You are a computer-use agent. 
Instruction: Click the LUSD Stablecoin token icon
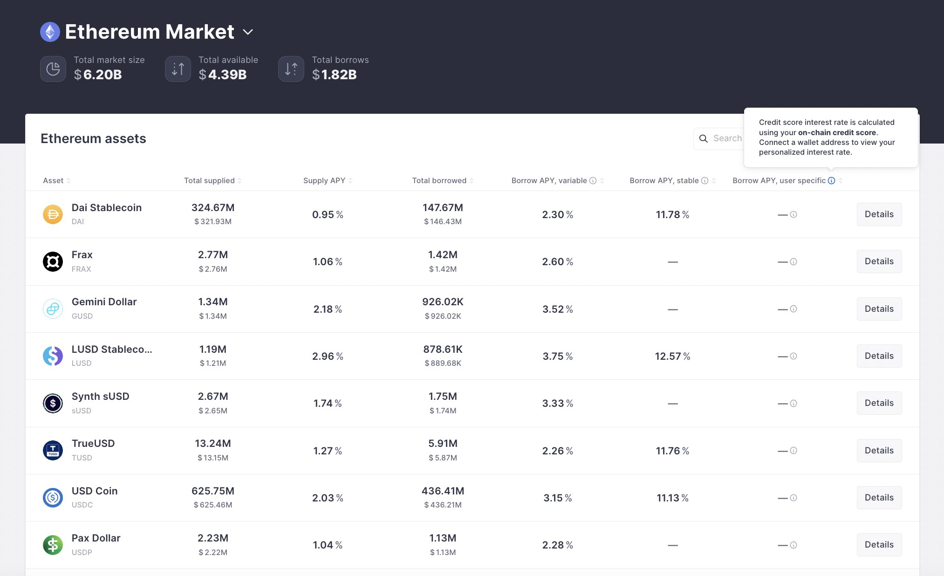coord(53,356)
